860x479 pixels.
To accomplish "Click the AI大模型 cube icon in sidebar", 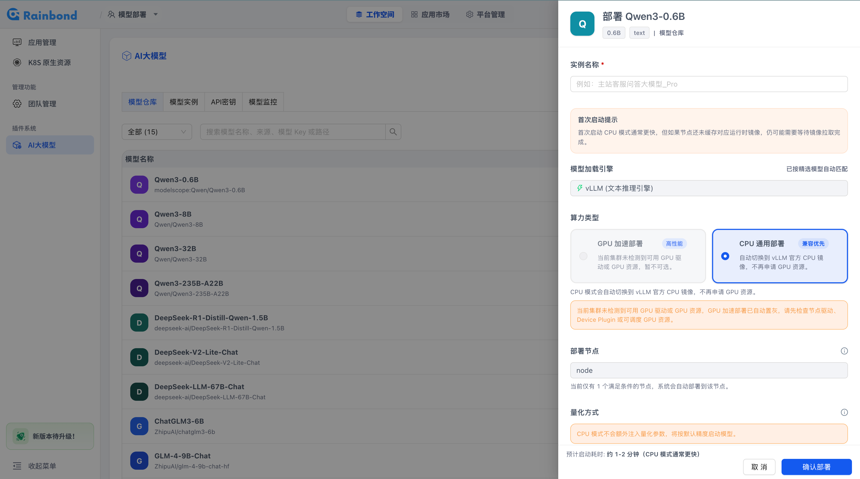I will point(17,145).
